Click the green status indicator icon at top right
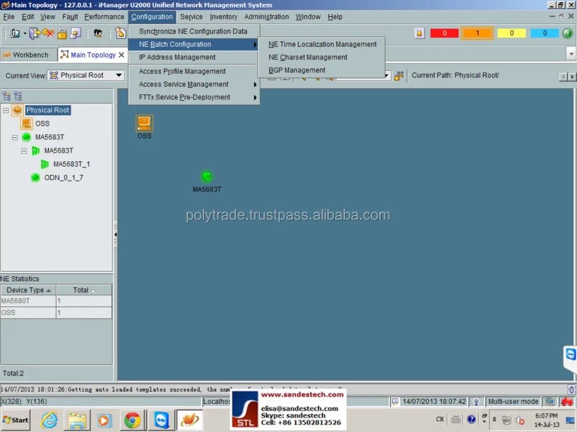 (x=567, y=33)
